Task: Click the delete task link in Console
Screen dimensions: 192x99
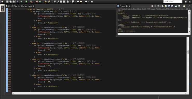Action: pos(126,27)
